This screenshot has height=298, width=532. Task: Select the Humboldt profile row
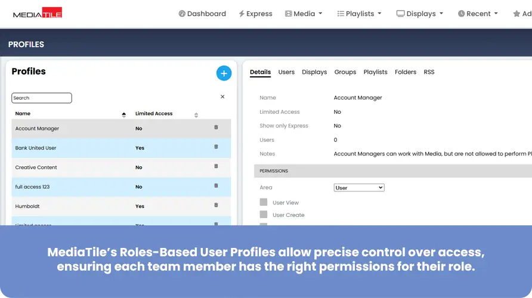[121, 206]
